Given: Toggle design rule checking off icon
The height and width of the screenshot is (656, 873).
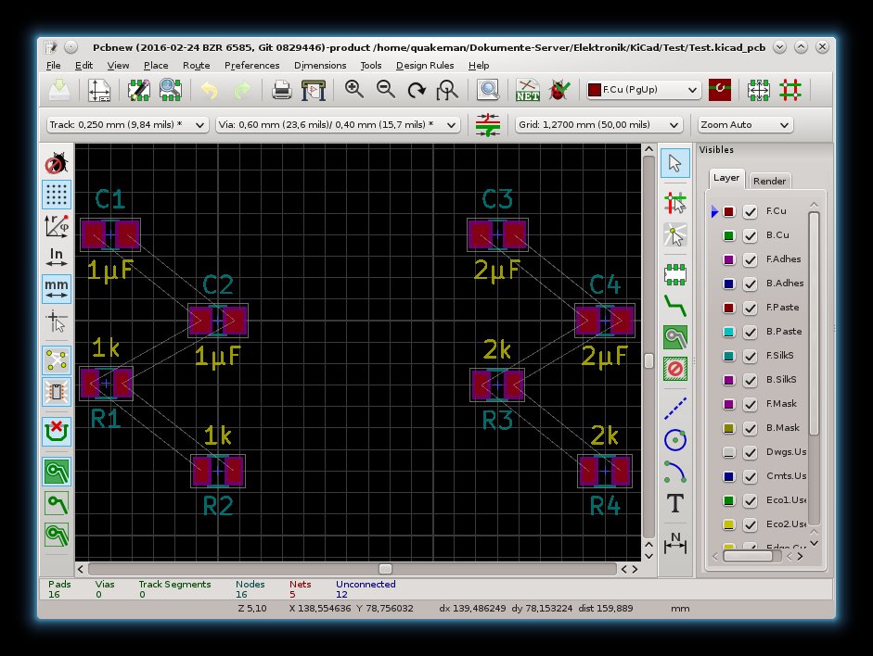Looking at the screenshot, I should (x=57, y=163).
